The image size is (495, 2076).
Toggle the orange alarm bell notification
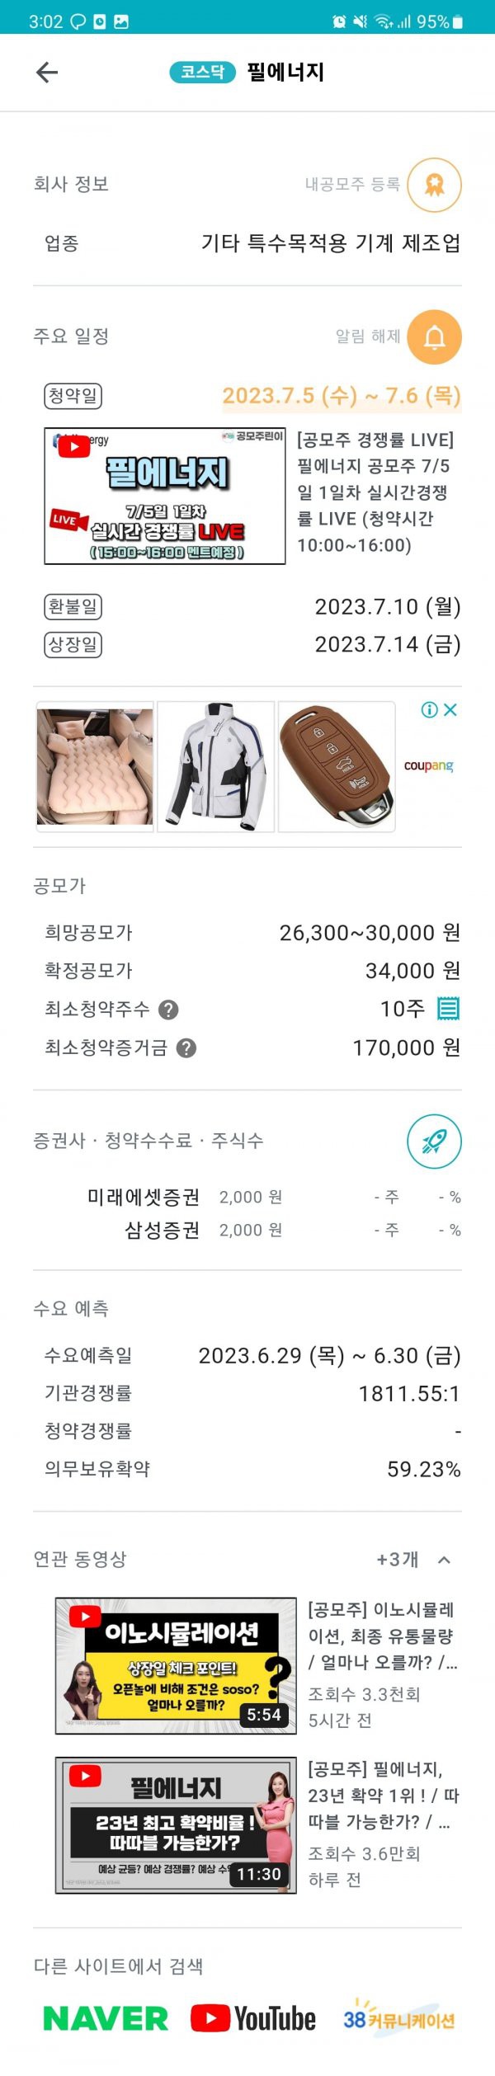pos(434,337)
